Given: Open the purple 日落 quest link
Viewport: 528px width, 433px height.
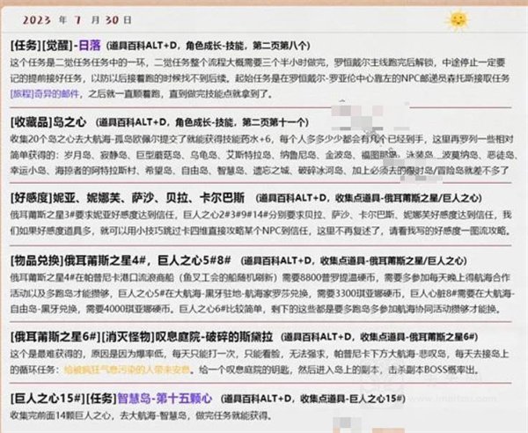Looking at the screenshot, I should point(90,45).
